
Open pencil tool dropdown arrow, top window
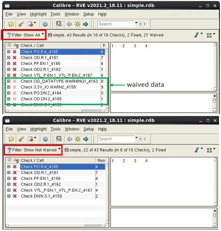202,34
